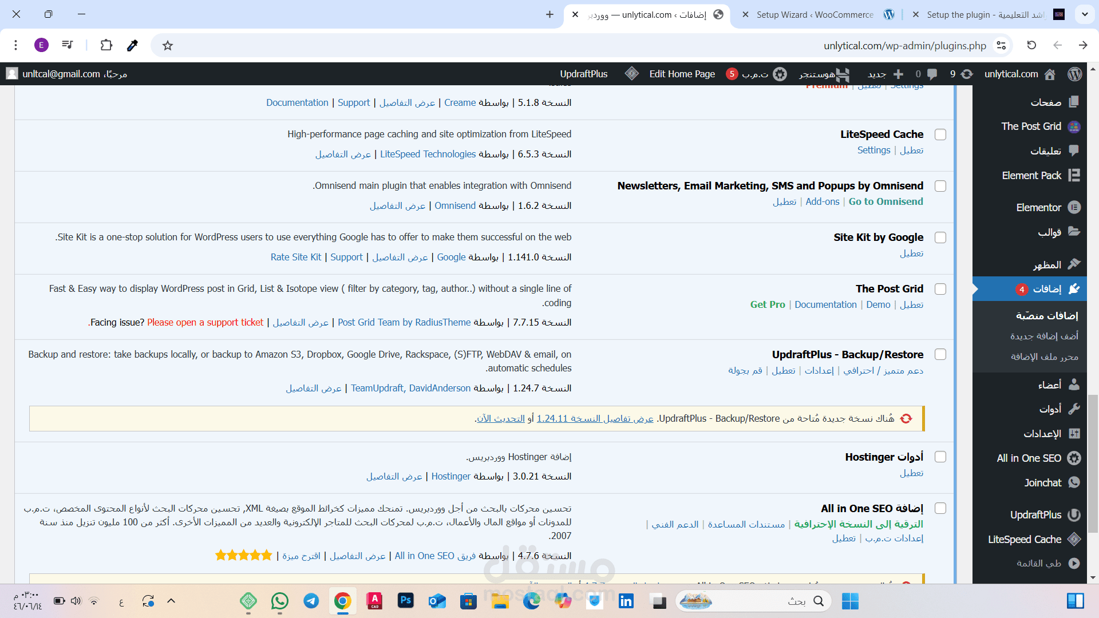Screen dimensions: 1099x618
Task: Open the LiteSpeed diamond icon in admin bar
Action: tap(631, 74)
